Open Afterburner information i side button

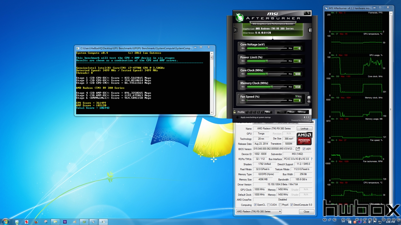coord(310,30)
